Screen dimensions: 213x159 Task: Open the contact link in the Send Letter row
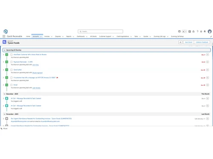coord(37,73)
